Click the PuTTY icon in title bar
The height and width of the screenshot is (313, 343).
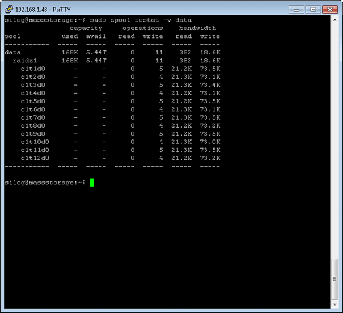(x=9, y=9)
